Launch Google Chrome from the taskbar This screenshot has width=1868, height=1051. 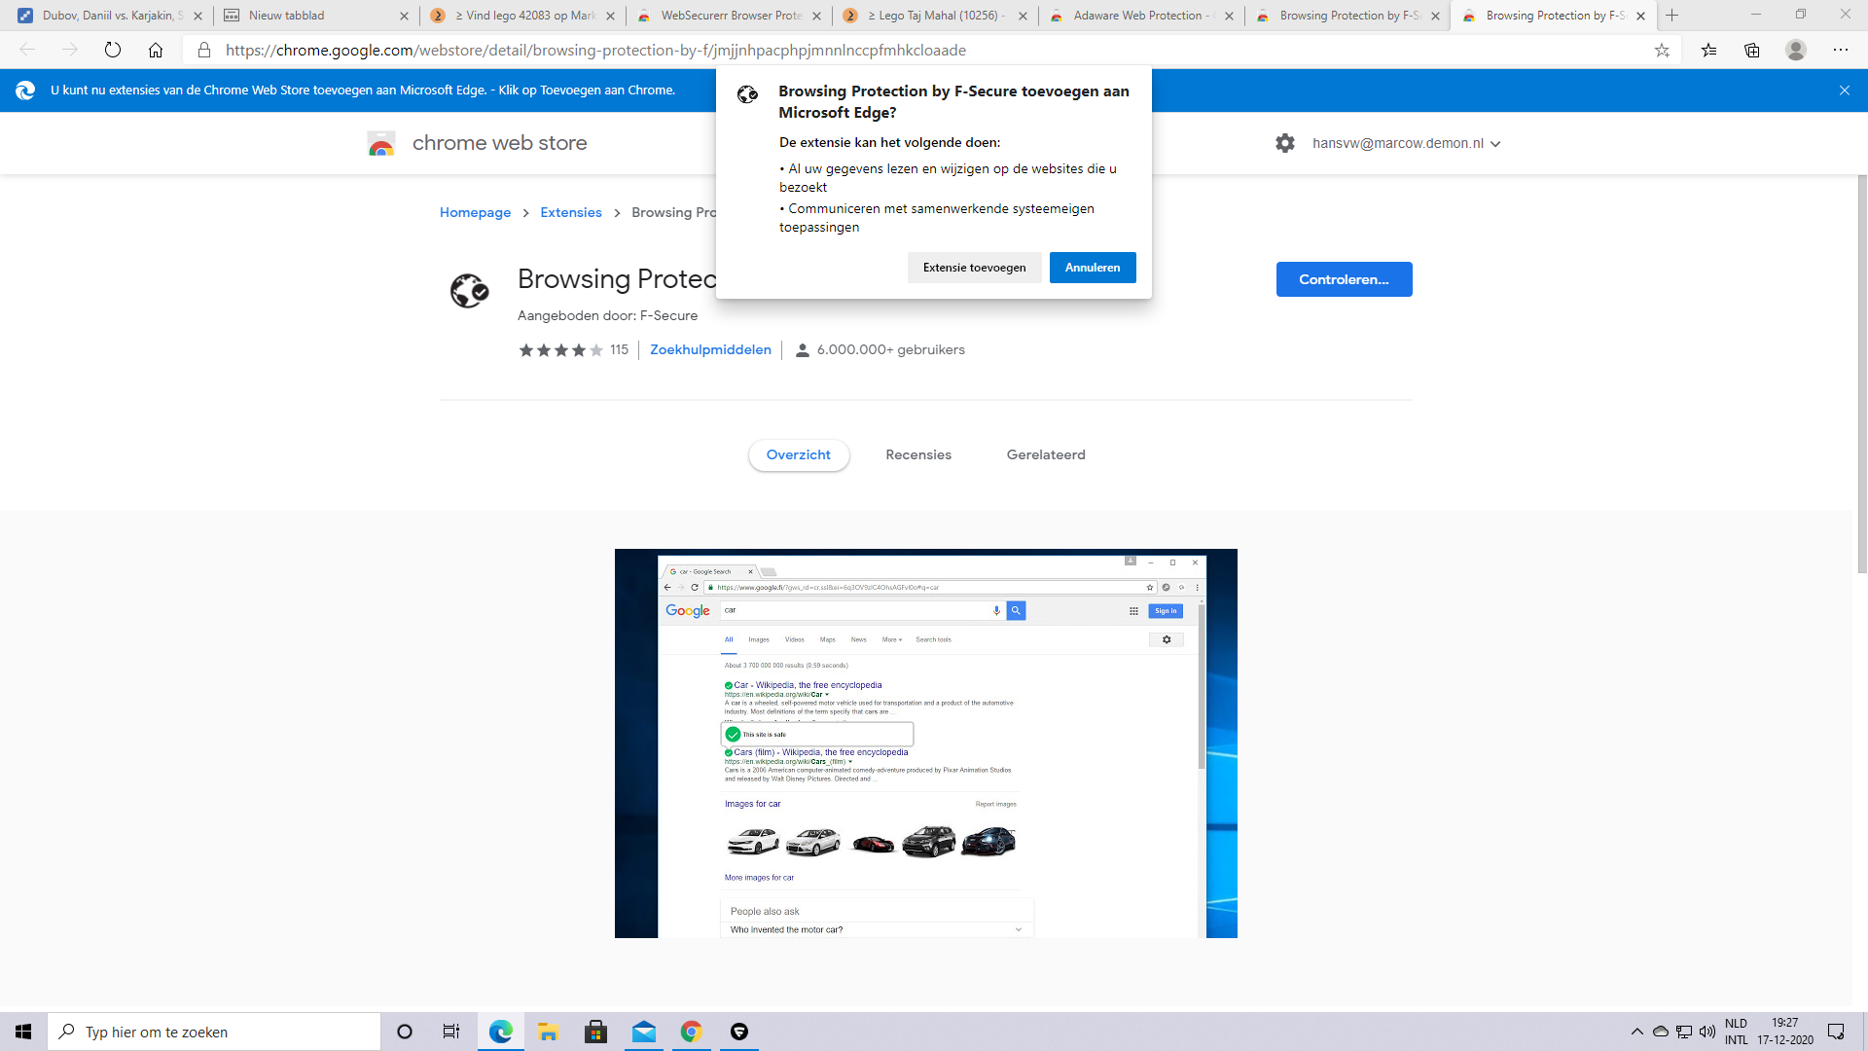coord(692,1032)
